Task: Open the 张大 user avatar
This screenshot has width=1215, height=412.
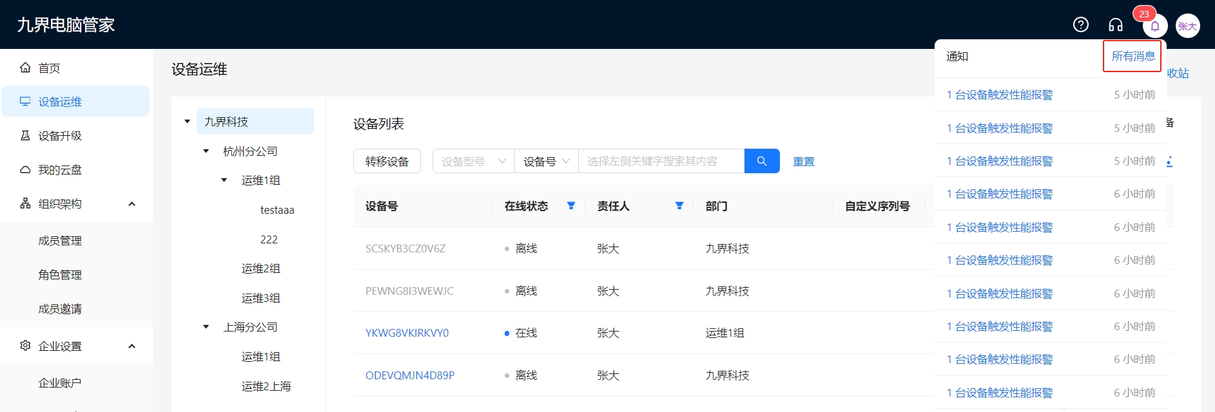Action: coord(1187,26)
